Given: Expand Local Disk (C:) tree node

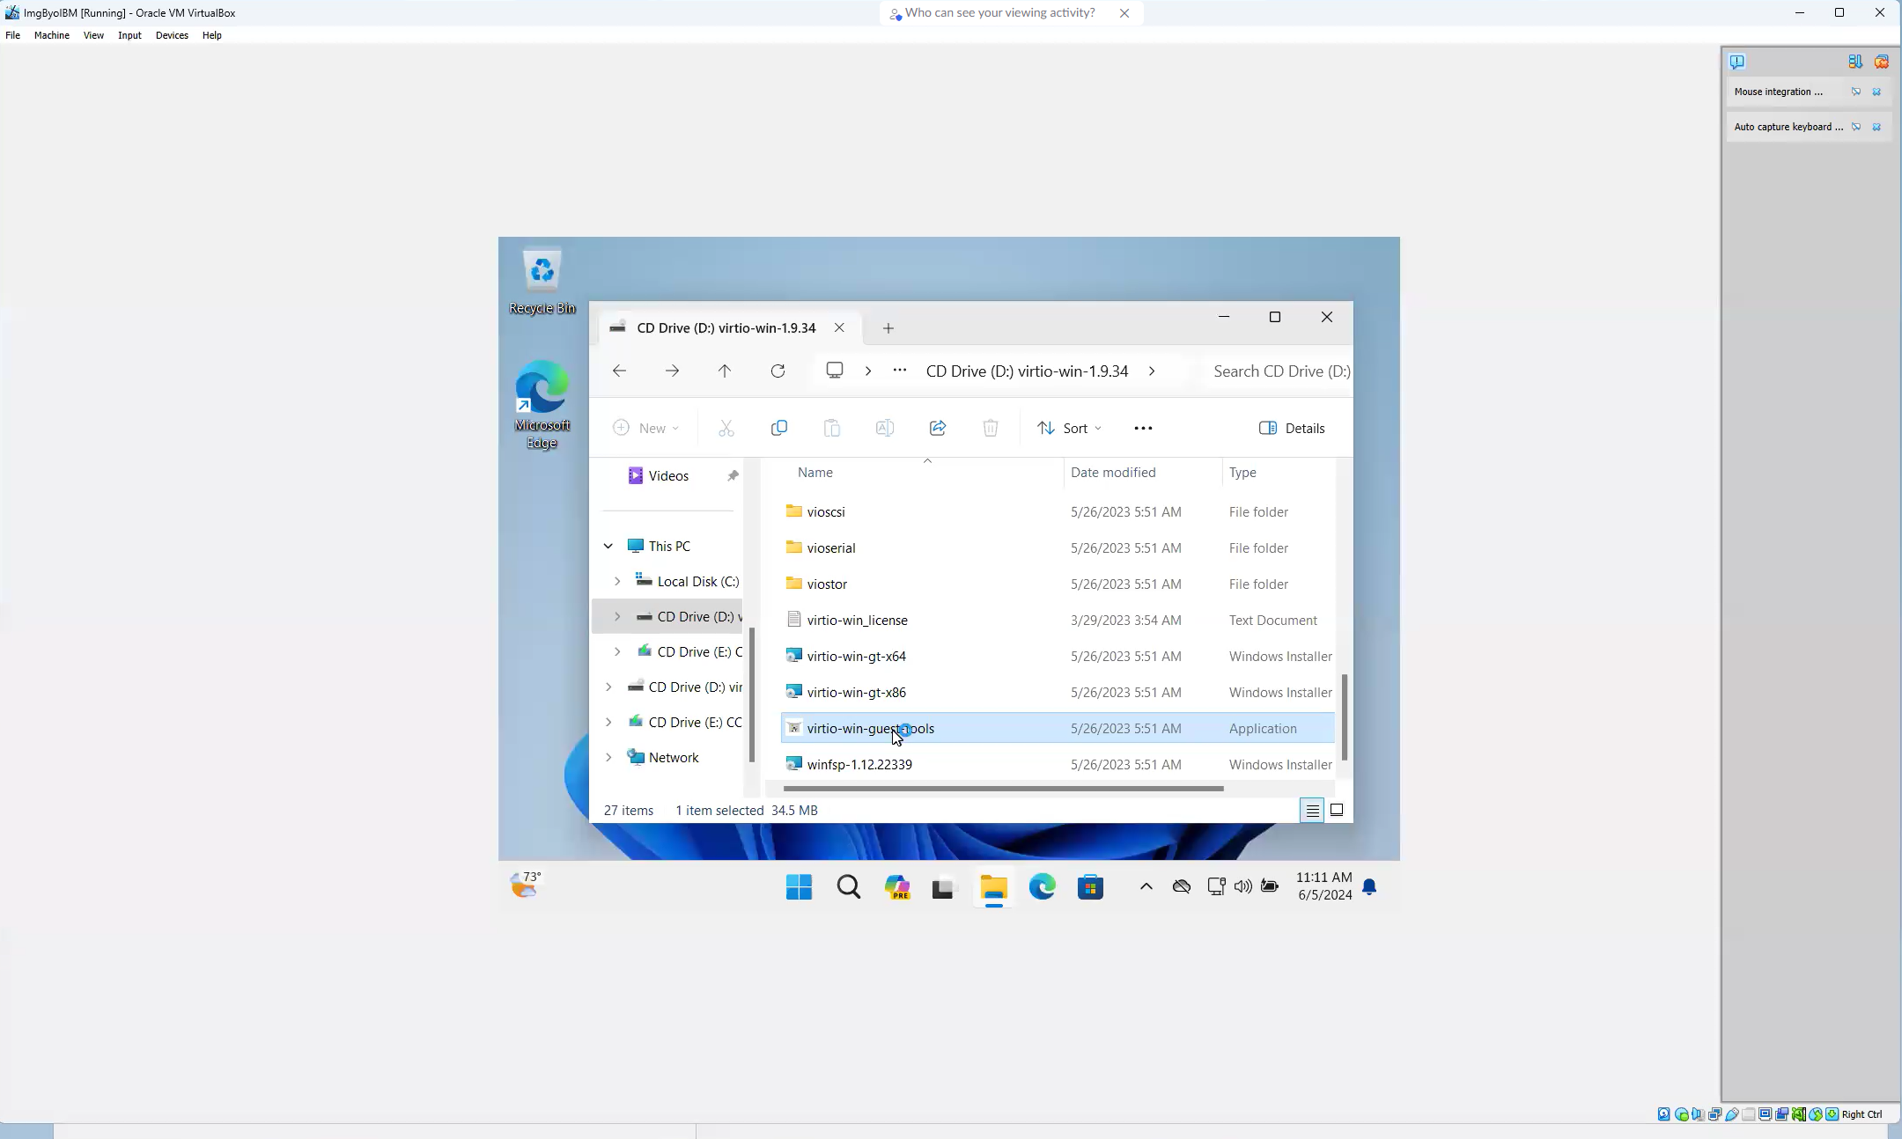Looking at the screenshot, I should pyautogui.click(x=617, y=582).
